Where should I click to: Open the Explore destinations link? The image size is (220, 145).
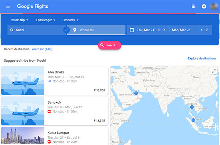click(x=202, y=58)
